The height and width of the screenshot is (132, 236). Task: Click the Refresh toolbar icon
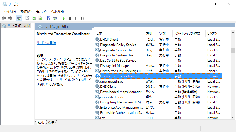coord(34,18)
